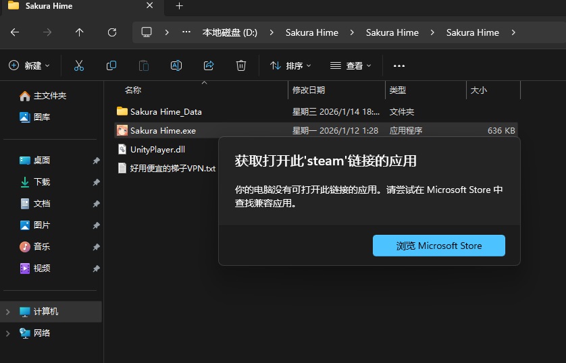The image size is (566, 363).
Task: Select the 好用便宜的梯子VPN.txt file
Action: pyautogui.click(x=172, y=168)
